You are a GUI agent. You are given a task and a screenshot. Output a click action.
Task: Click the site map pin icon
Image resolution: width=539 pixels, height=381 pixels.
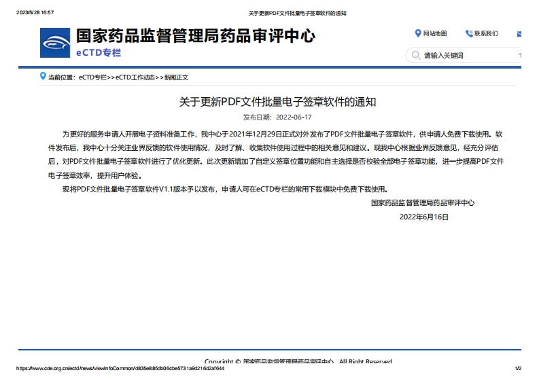[x=417, y=33]
